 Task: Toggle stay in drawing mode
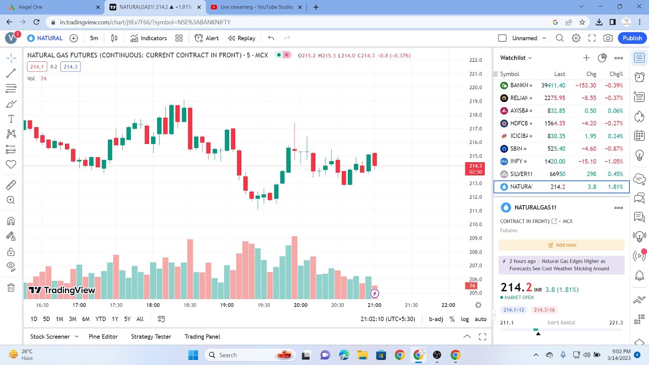11,237
